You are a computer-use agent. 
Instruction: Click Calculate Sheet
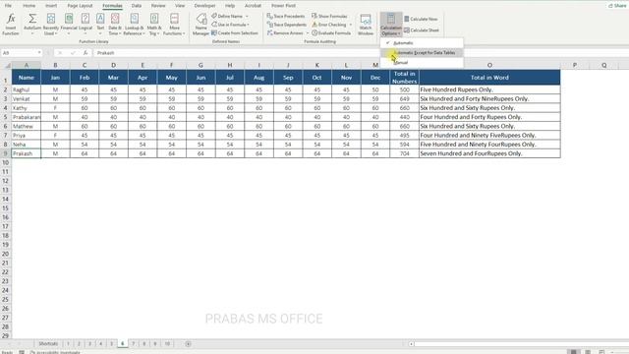click(422, 30)
